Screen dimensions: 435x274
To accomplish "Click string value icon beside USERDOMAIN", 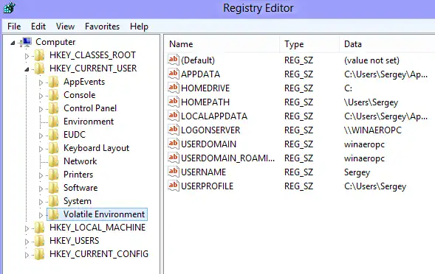I will (174, 144).
